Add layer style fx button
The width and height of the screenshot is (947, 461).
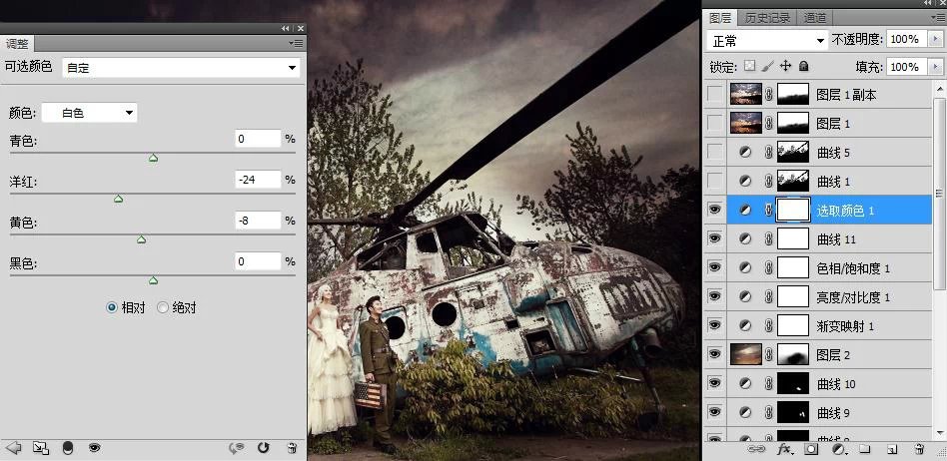784,449
